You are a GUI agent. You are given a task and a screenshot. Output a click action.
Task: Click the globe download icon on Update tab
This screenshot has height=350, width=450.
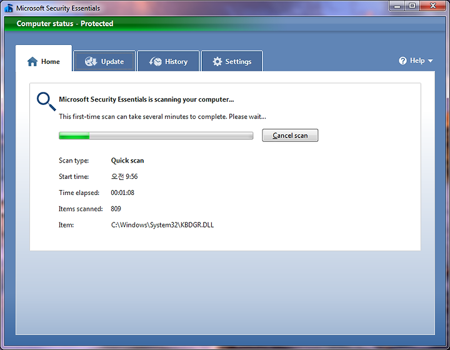91,61
